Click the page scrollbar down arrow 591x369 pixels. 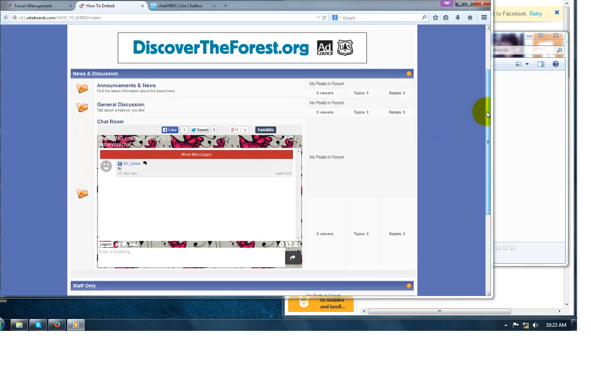click(488, 294)
